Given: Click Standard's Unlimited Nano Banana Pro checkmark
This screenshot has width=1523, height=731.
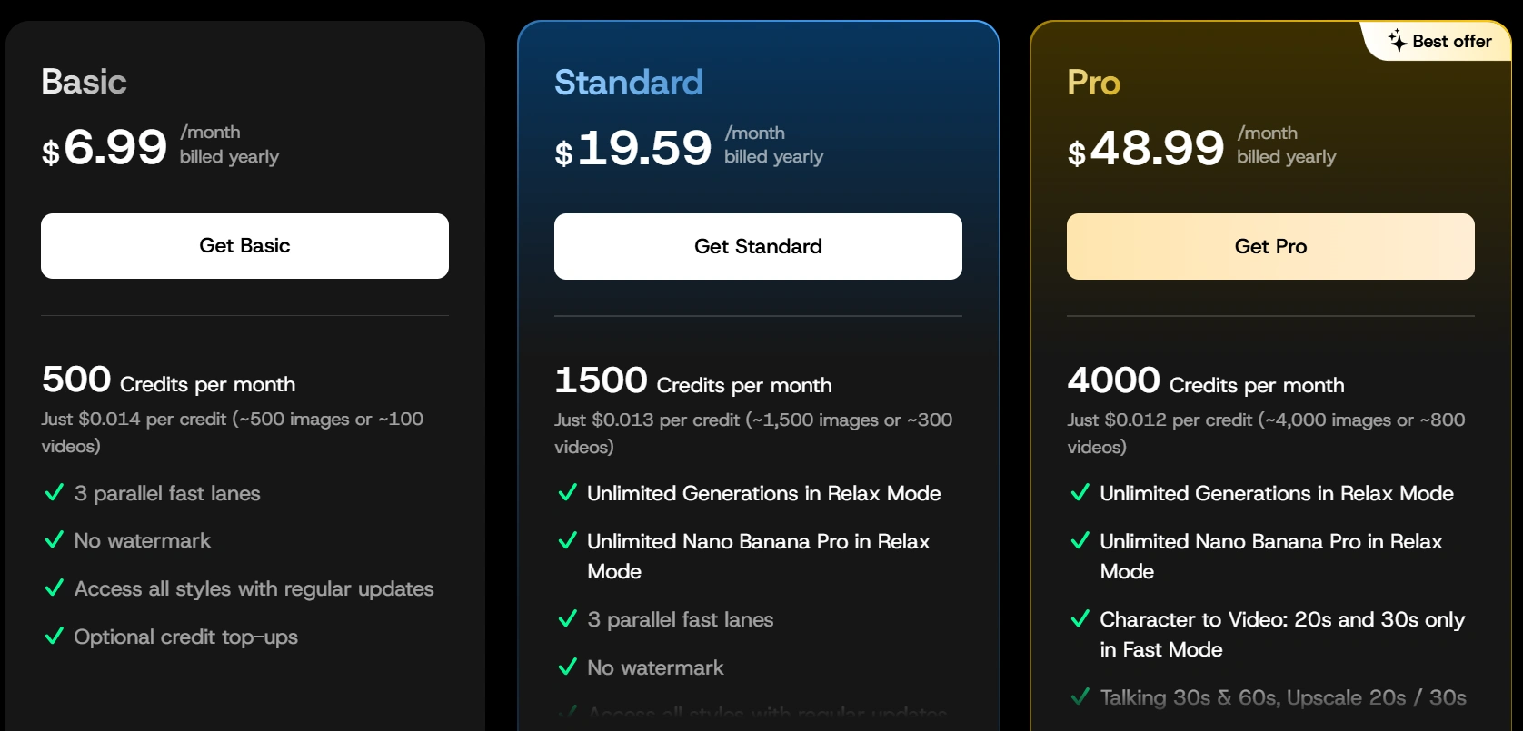Looking at the screenshot, I should tap(568, 541).
